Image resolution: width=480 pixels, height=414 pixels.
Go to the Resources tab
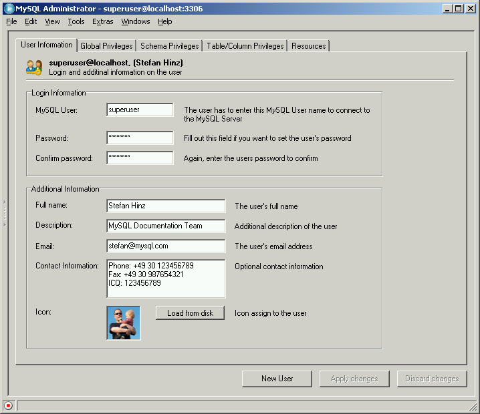pyautogui.click(x=308, y=46)
